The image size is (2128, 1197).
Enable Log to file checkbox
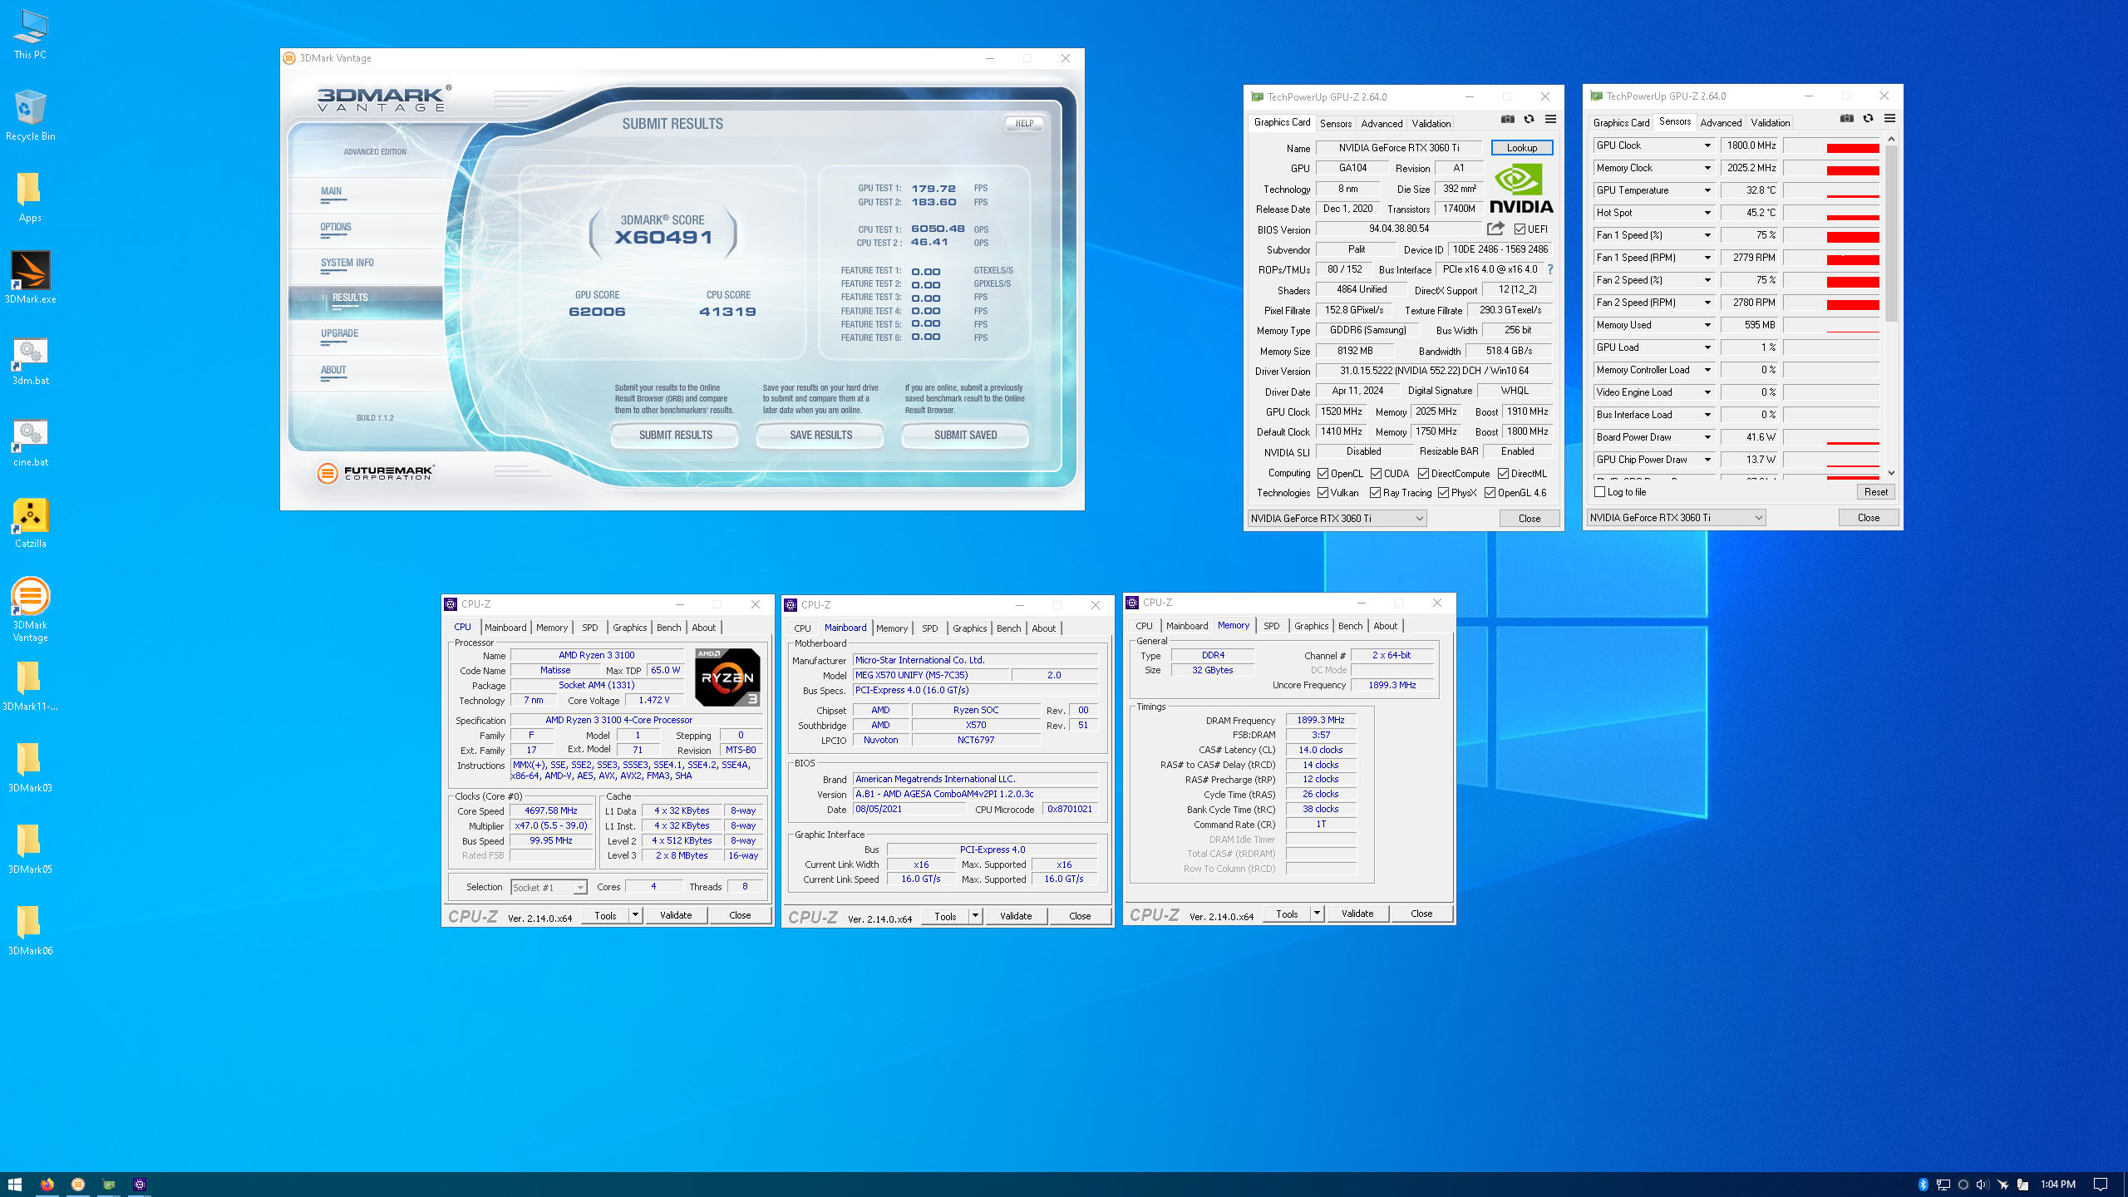[1599, 492]
